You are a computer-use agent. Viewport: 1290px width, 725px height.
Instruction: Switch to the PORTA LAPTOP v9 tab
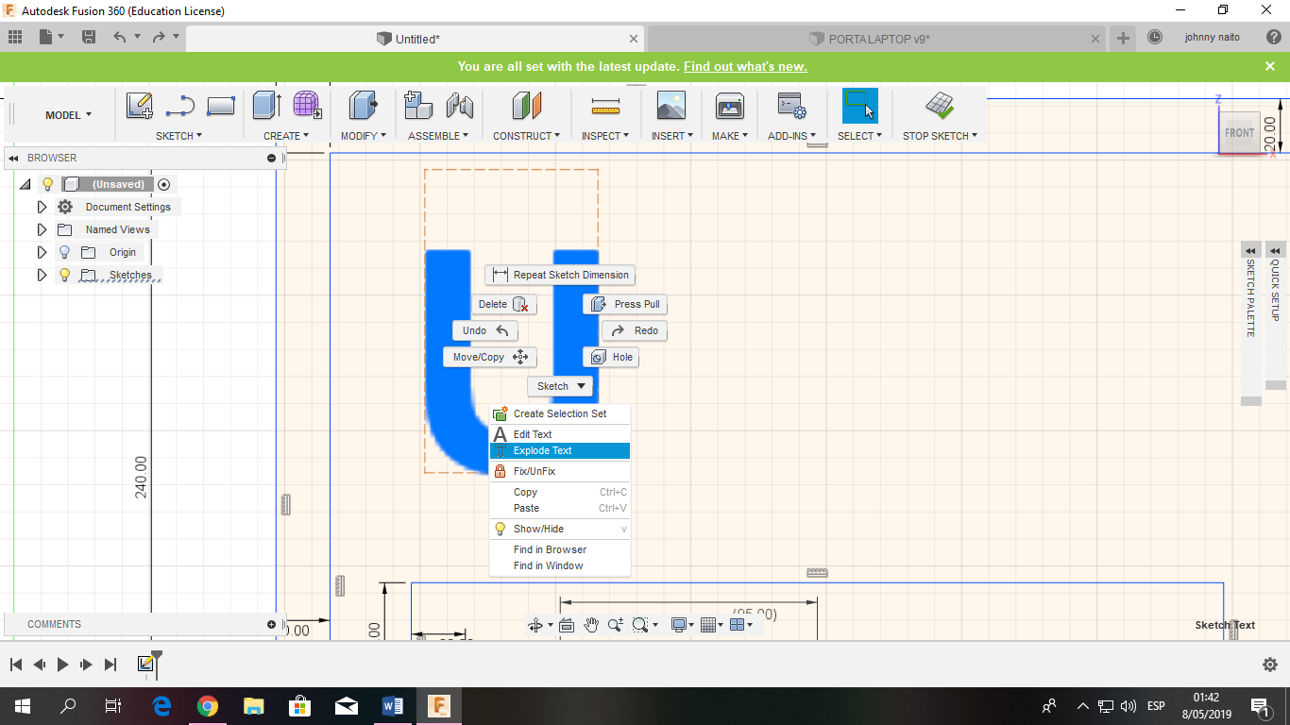(877, 39)
